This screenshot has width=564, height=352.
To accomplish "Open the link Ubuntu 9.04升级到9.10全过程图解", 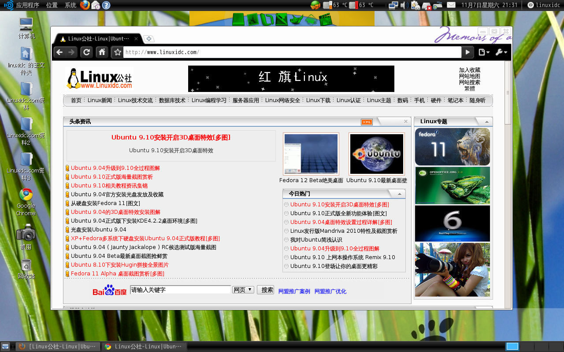I will (115, 168).
